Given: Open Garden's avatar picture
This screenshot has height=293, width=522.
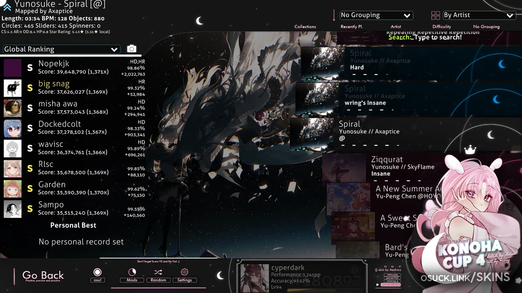Looking at the screenshot, I should (x=13, y=189).
